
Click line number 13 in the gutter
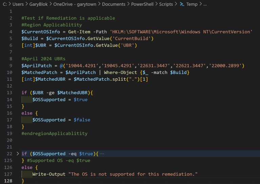point(9,93)
